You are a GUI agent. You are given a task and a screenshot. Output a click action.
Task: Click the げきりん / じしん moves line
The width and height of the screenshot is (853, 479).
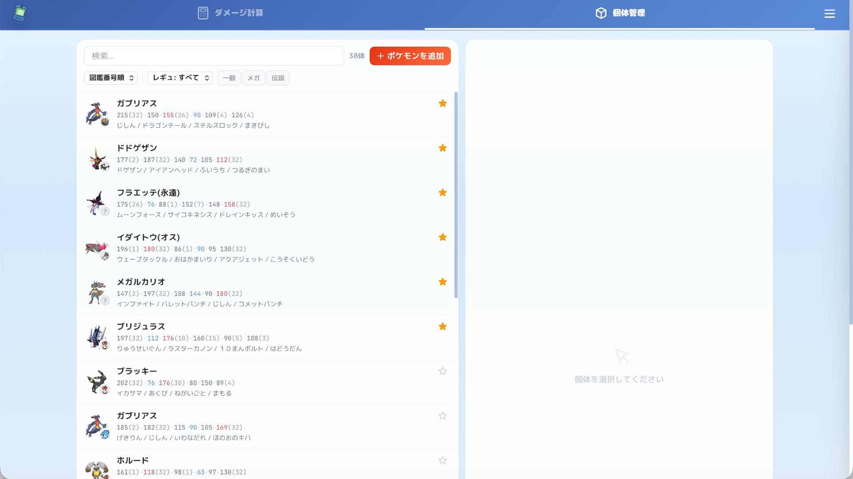(x=184, y=438)
